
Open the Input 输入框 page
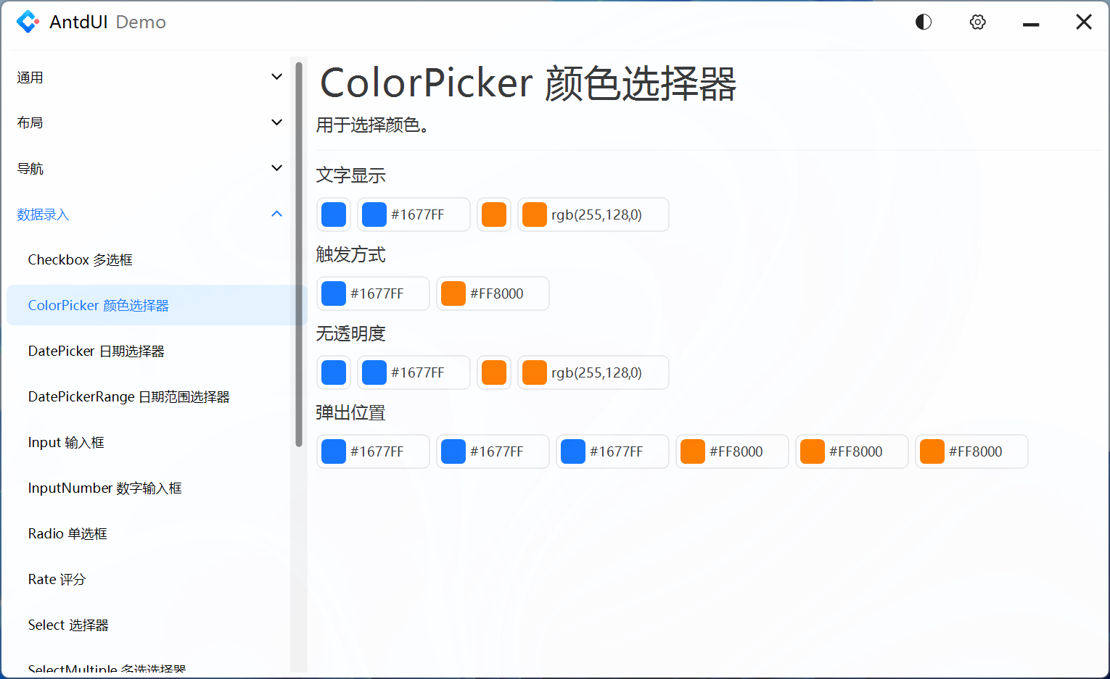(x=66, y=442)
